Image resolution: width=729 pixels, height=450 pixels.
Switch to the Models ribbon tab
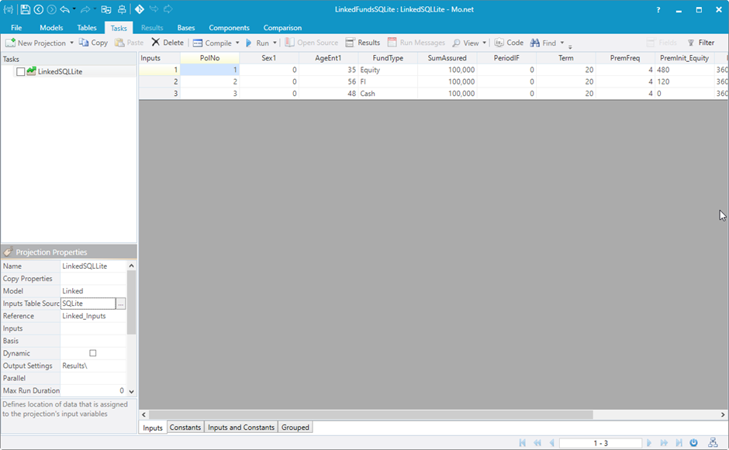(x=51, y=28)
